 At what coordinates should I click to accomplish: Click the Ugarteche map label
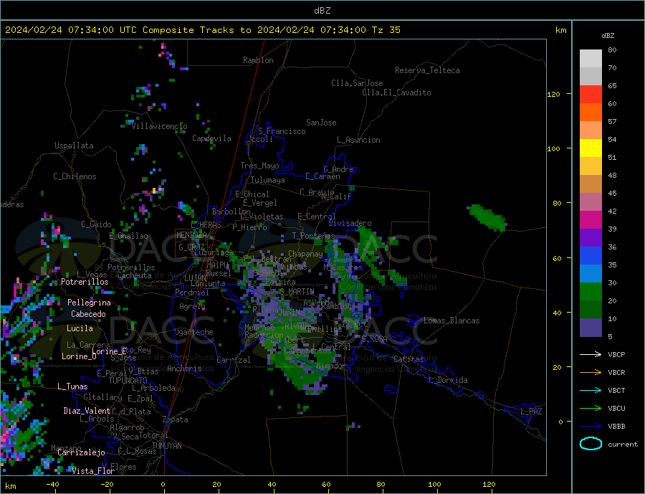click(x=193, y=332)
